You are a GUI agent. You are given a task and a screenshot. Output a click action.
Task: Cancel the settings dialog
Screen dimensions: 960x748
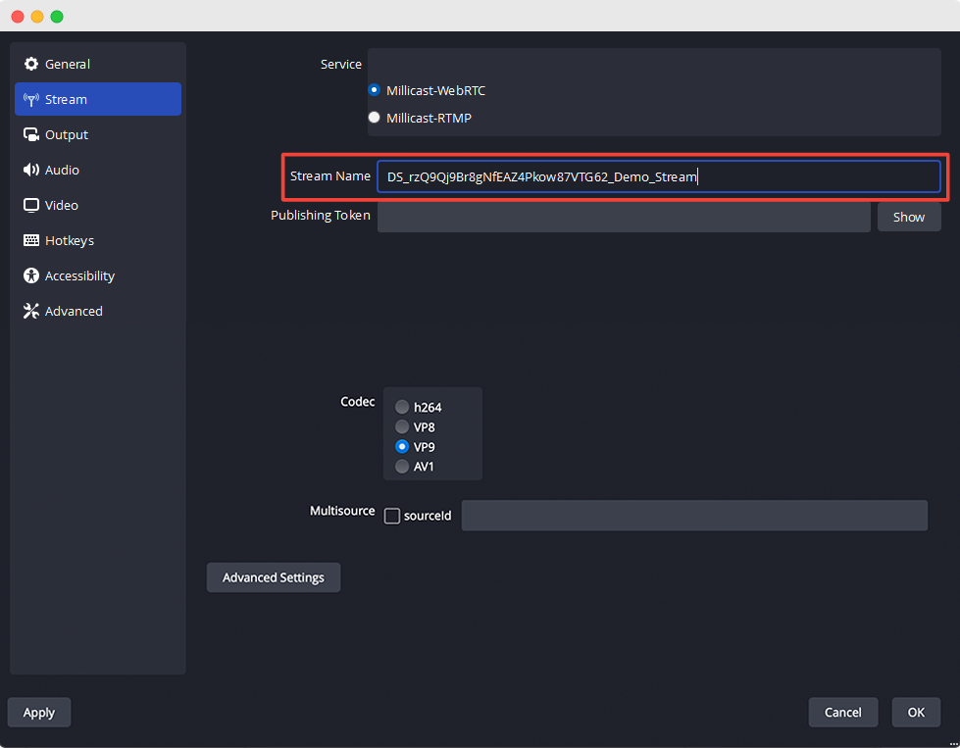point(842,712)
